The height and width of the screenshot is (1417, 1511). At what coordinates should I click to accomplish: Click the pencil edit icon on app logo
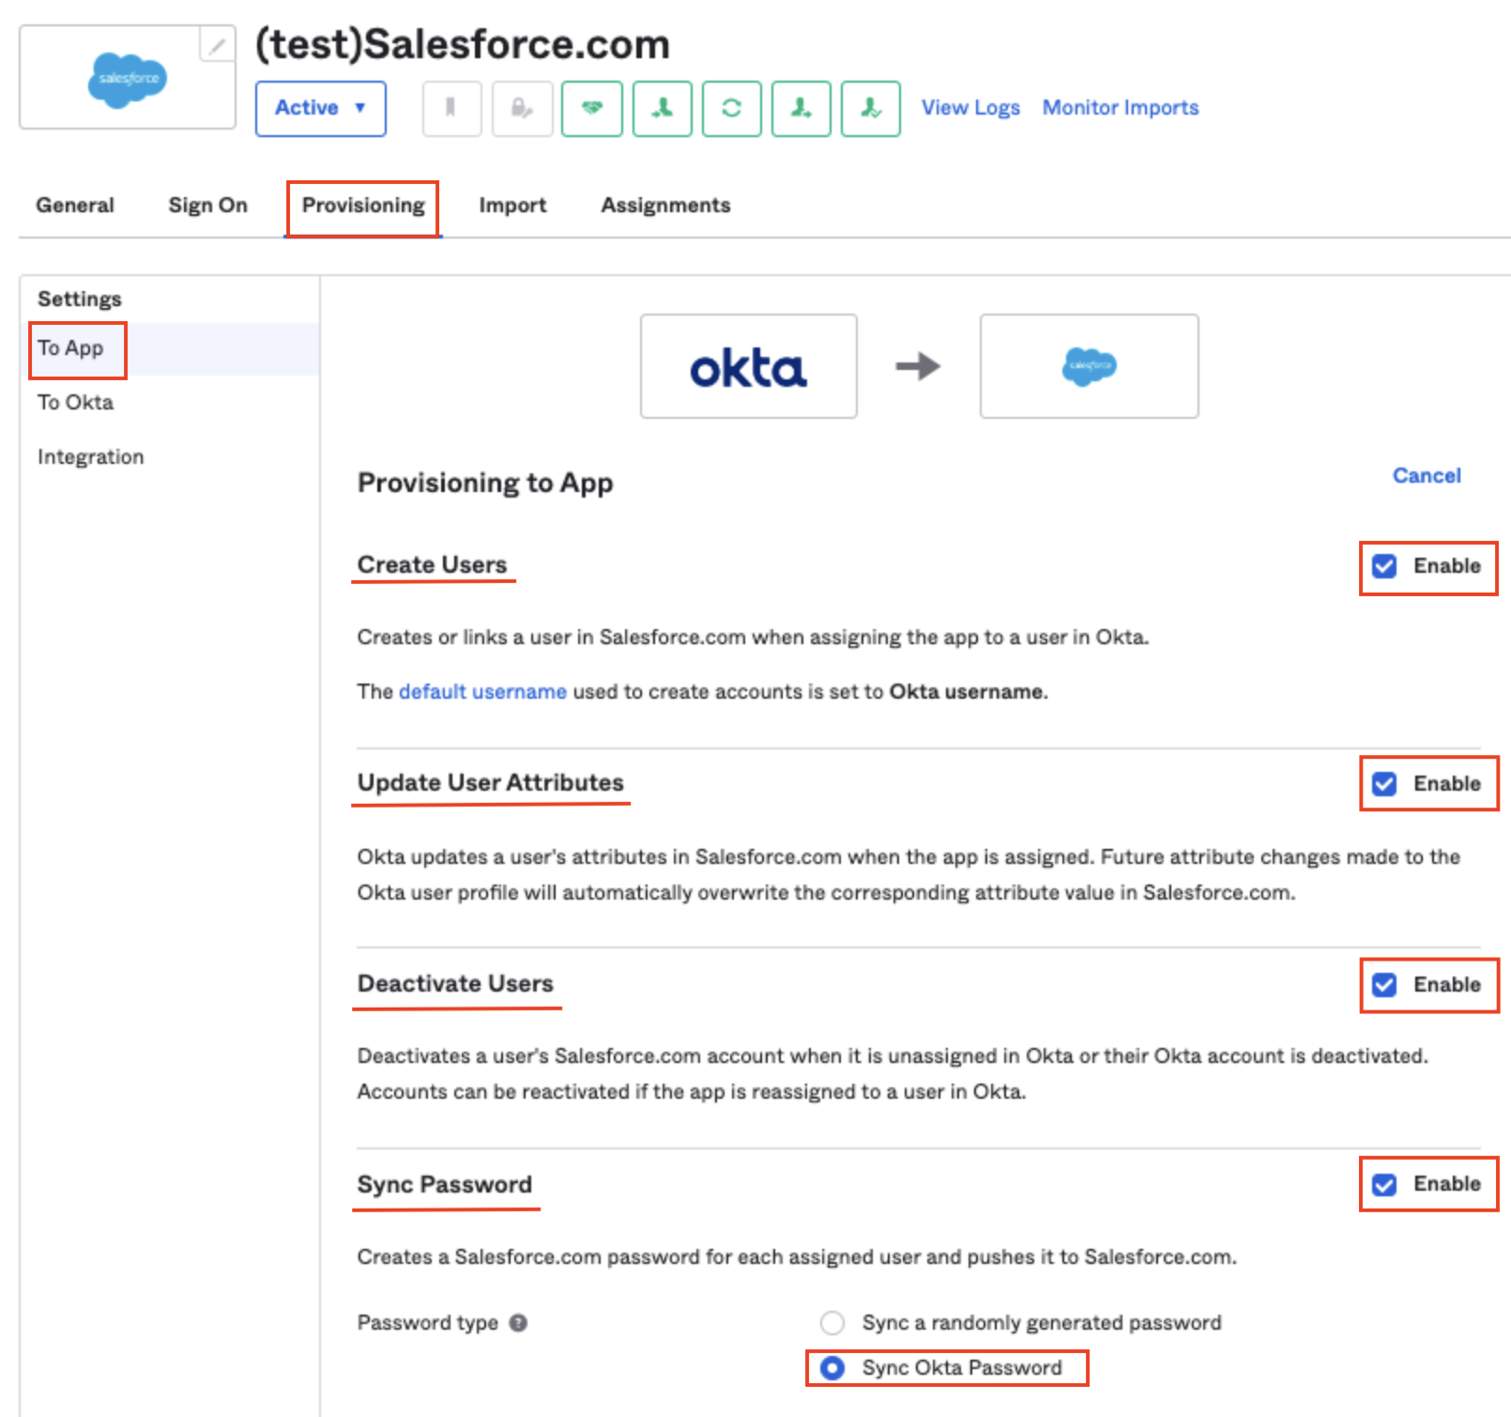217,44
